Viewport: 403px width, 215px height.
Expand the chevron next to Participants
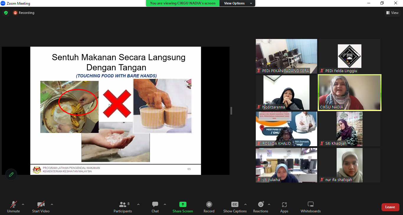138,204
